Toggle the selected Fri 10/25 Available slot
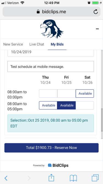The height and width of the screenshot is (184, 103). pyautogui.click(x=66, y=105)
